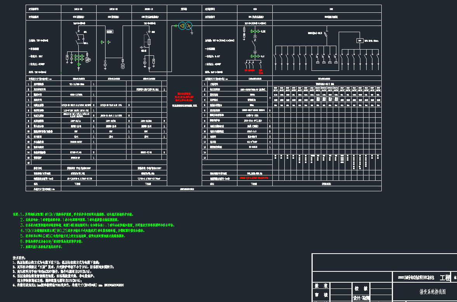Select the upper three green circles in low-voltage incomer
This screenshot has height=302, width=457.
pos(255,31)
